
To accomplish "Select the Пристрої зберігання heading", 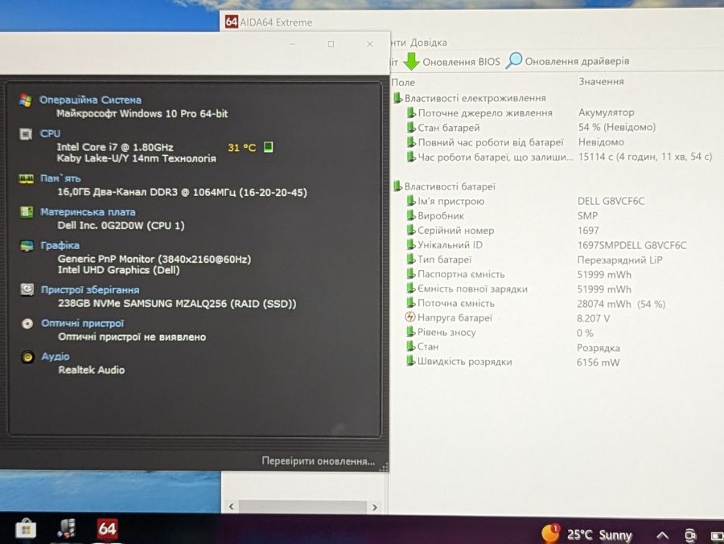I will coord(90,290).
